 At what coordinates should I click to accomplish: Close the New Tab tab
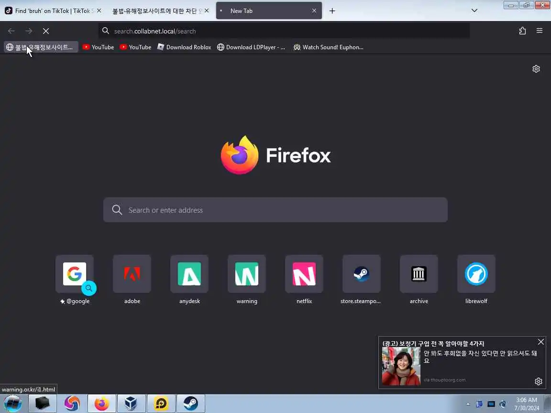click(x=314, y=11)
